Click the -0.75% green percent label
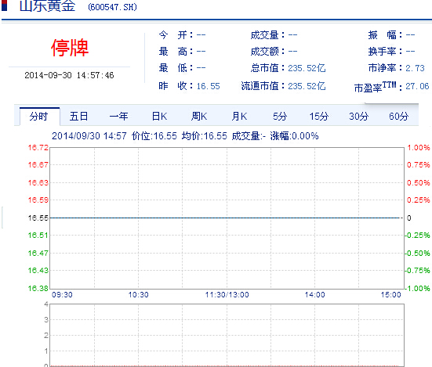This screenshot has width=432, height=367. pos(417,271)
